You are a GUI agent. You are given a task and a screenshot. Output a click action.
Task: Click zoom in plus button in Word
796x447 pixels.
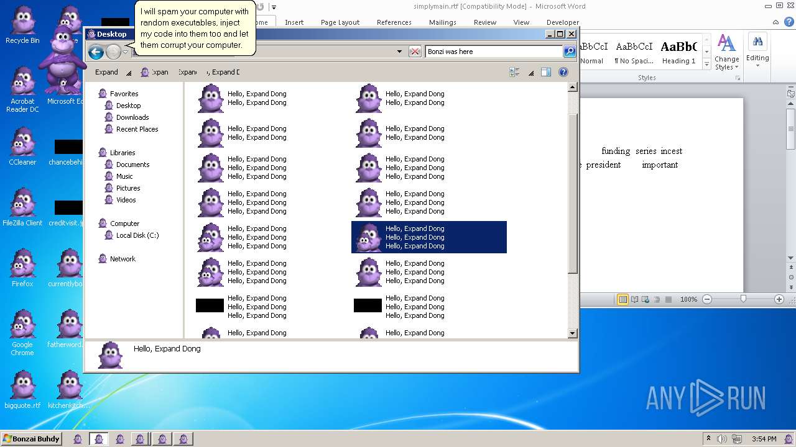779,299
